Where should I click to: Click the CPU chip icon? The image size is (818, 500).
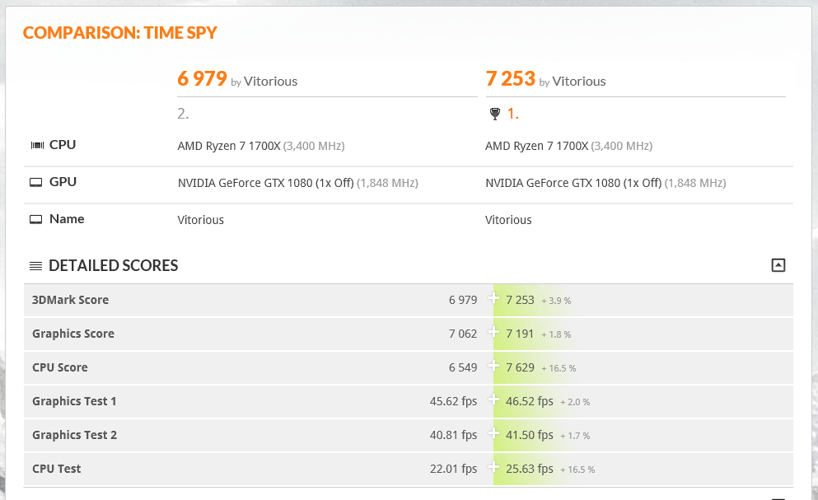[37, 145]
